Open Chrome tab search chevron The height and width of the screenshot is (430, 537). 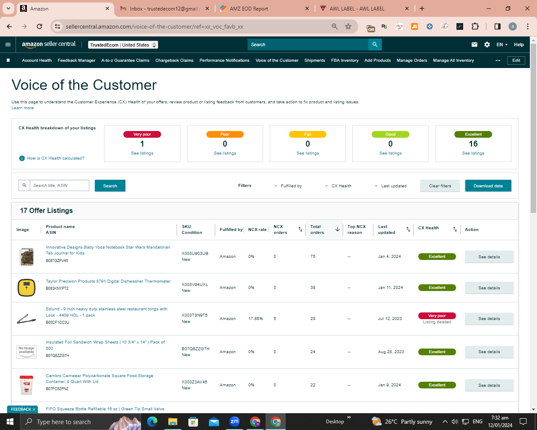tap(8, 8)
